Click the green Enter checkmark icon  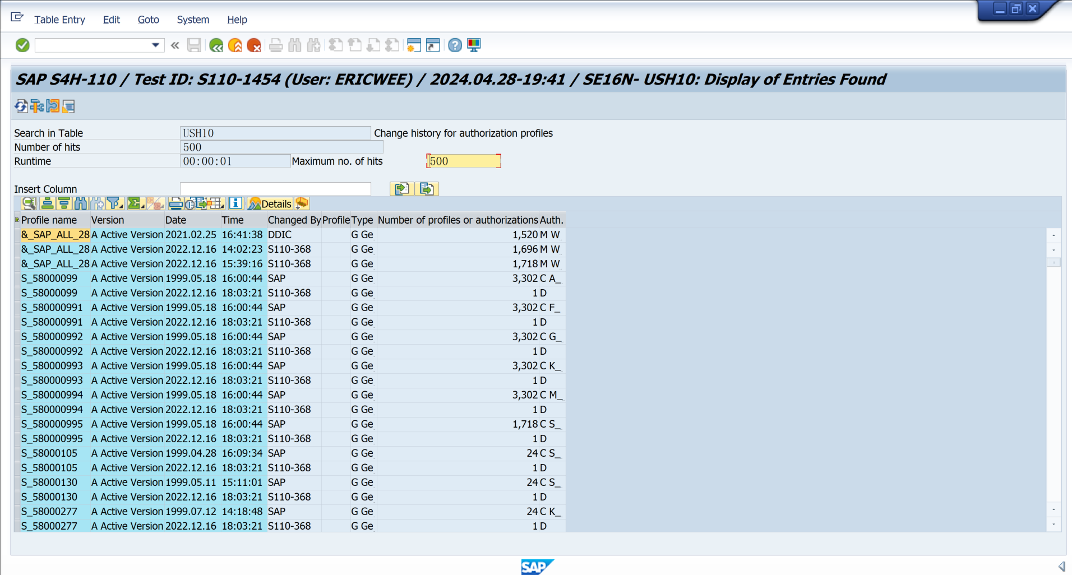[22, 45]
